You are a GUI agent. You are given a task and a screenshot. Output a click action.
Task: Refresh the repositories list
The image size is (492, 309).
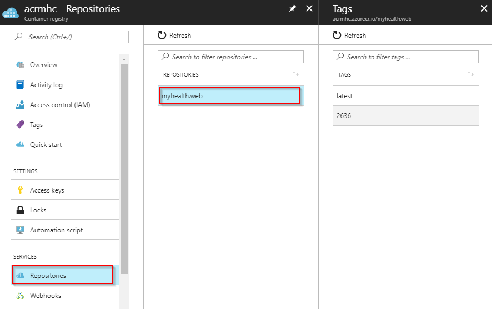pos(174,35)
